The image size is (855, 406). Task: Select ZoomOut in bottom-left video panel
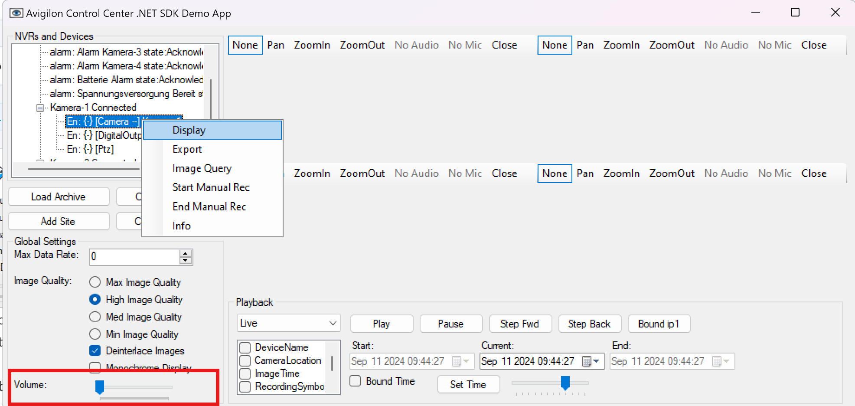362,174
